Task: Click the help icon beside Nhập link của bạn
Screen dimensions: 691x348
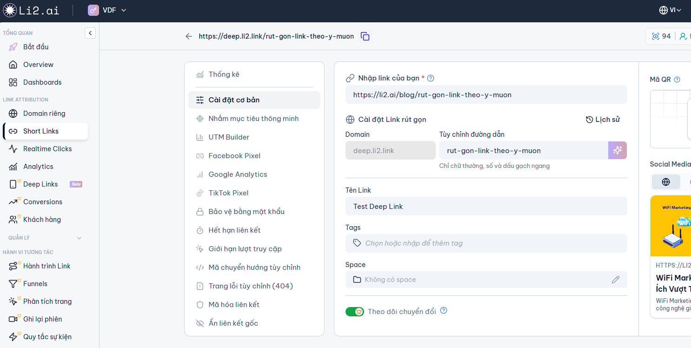Action: pos(431,78)
